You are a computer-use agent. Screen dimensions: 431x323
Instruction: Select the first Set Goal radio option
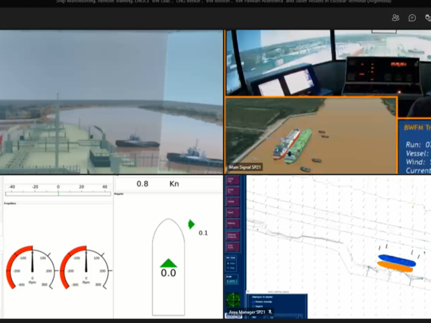click(x=228, y=263)
